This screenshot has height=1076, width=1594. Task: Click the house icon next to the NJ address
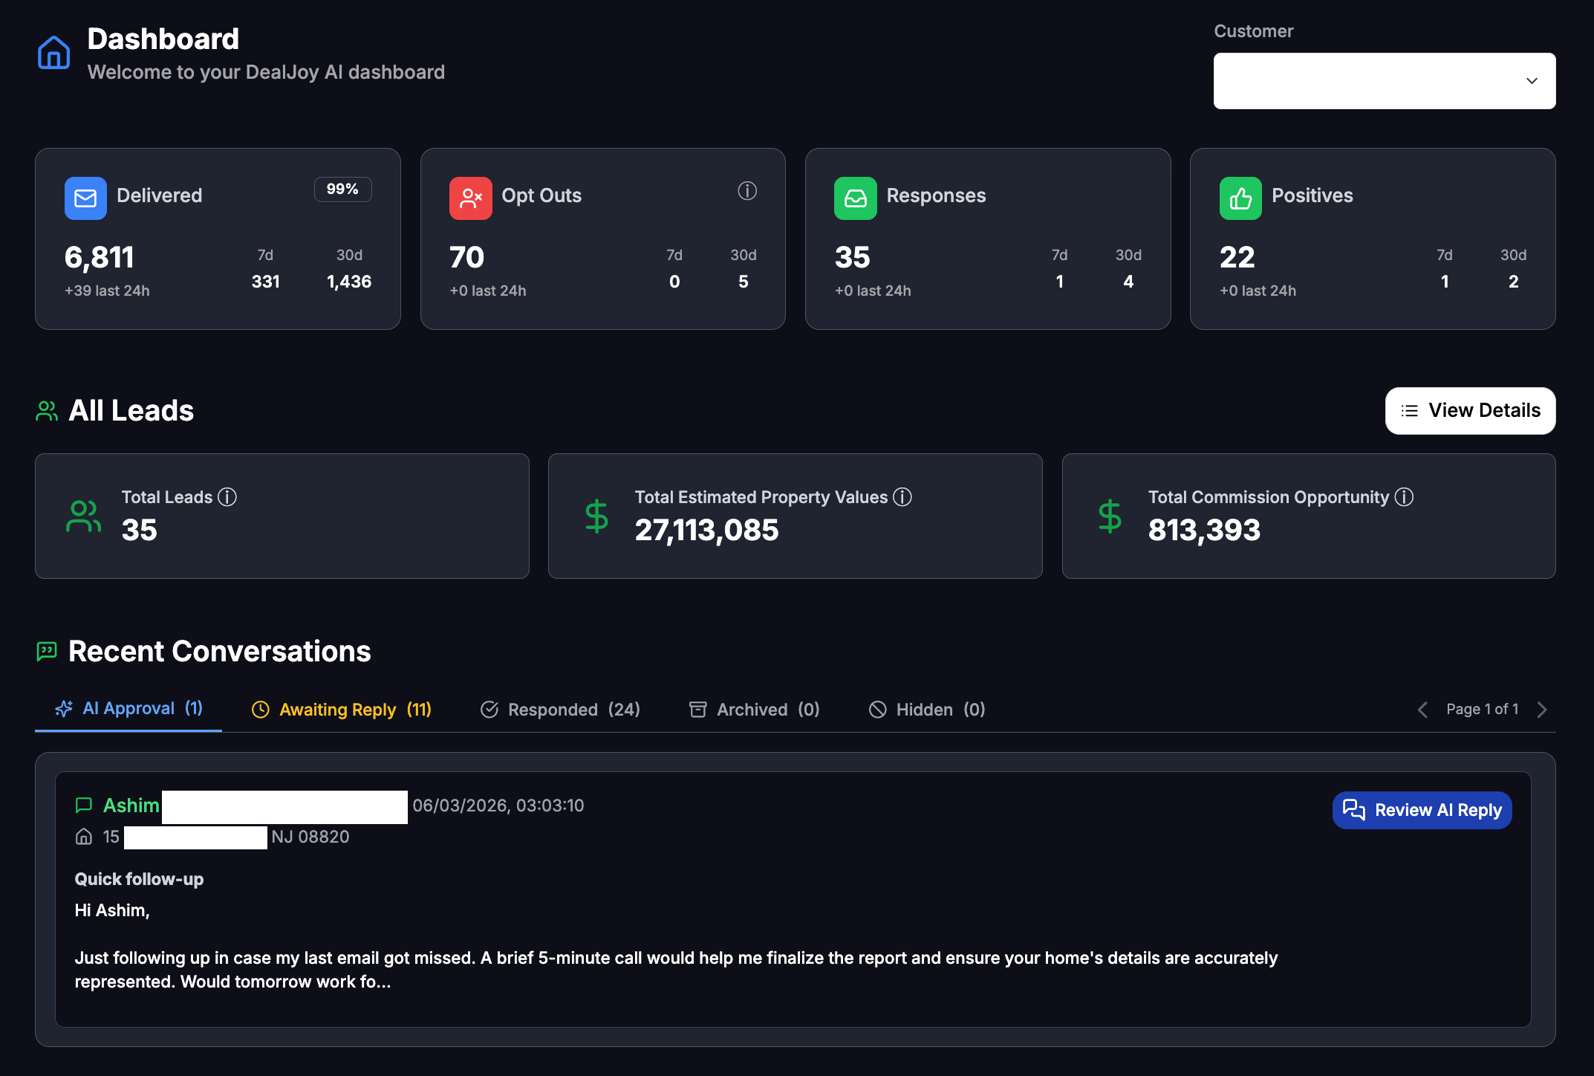84,837
